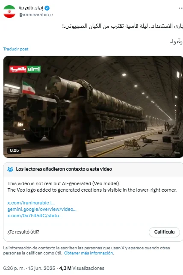Open the @iraninarabic_ir handle

(x=36, y=15)
